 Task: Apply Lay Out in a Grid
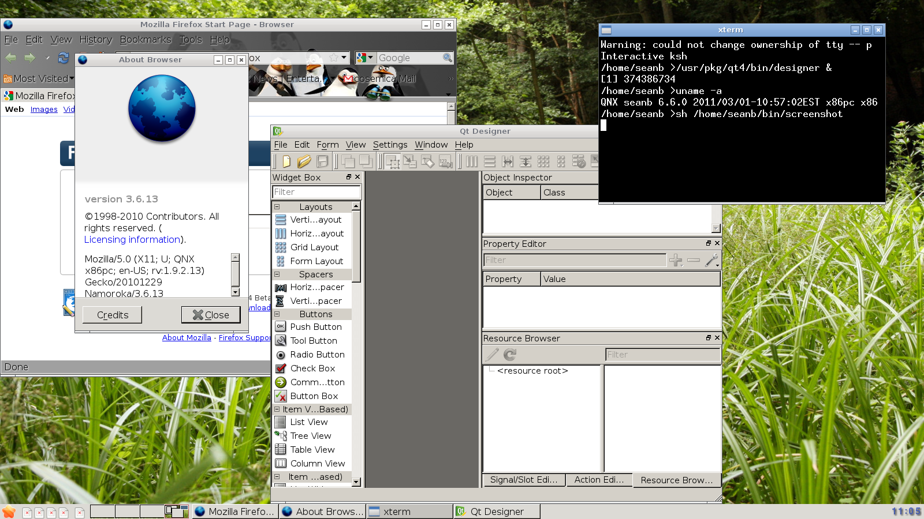[543, 162]
